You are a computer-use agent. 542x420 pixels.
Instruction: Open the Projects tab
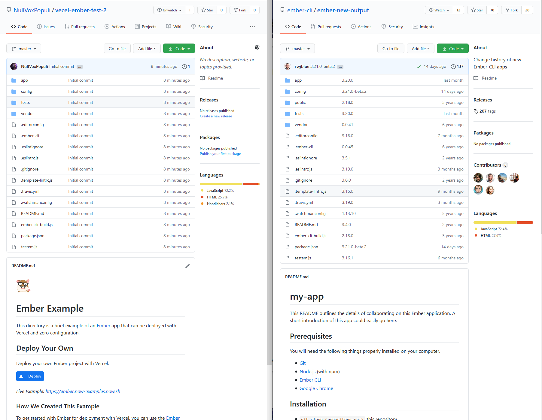click(x=145, y=27)
